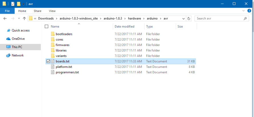Select the platform.txt file
This screenshot has height=117, width=254.
[64, 67]
